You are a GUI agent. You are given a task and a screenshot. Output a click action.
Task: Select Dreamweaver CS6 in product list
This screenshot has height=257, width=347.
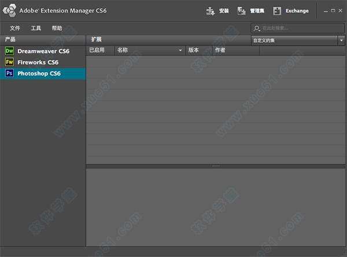[x=43, y=51]
